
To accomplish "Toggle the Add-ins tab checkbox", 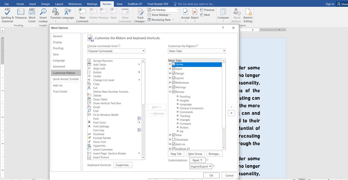I will pyautogui.click(x=173, y=144).
